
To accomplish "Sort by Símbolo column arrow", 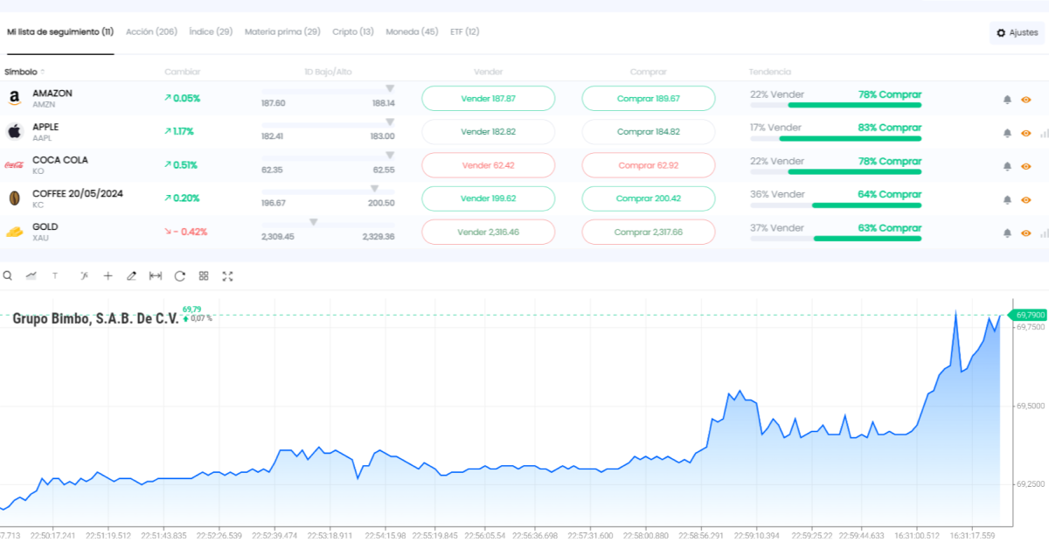I will [42, 72].
